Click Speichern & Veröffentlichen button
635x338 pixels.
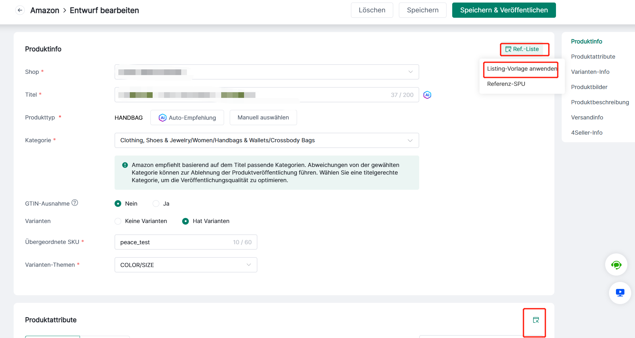pos(504,10)
